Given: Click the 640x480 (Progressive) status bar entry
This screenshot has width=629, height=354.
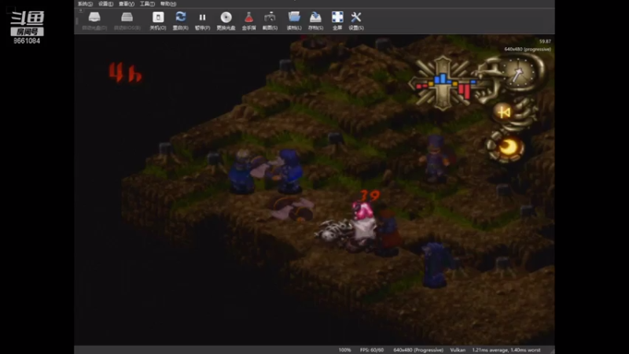Looking at the screenshot, I should [x=418, y=350].
